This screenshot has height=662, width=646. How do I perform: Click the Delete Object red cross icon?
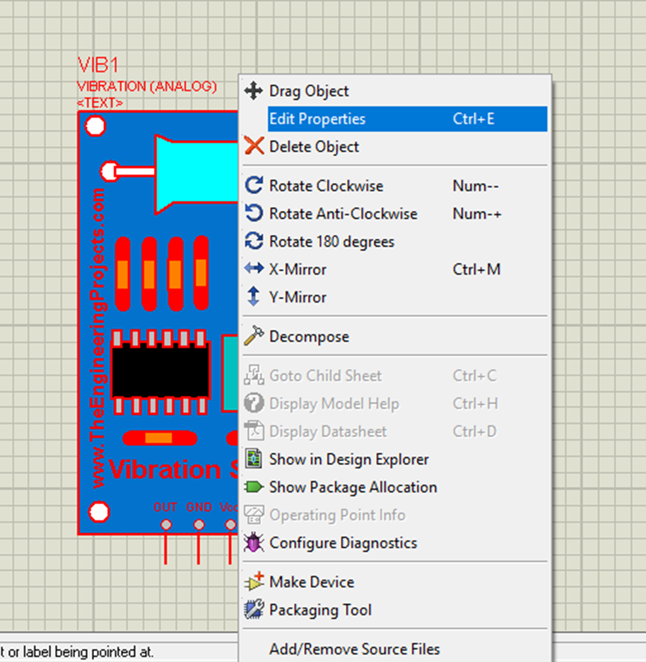[253, 146]
